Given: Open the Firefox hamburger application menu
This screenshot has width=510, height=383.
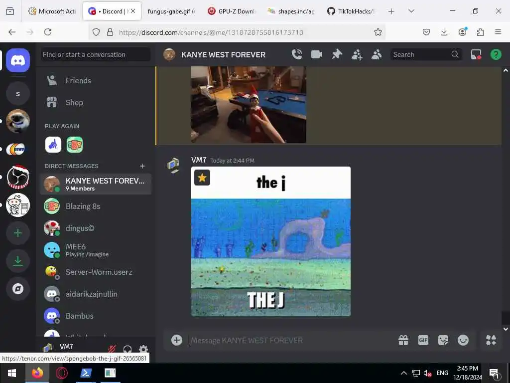Looking at the screenshot, I should [498, 32].
